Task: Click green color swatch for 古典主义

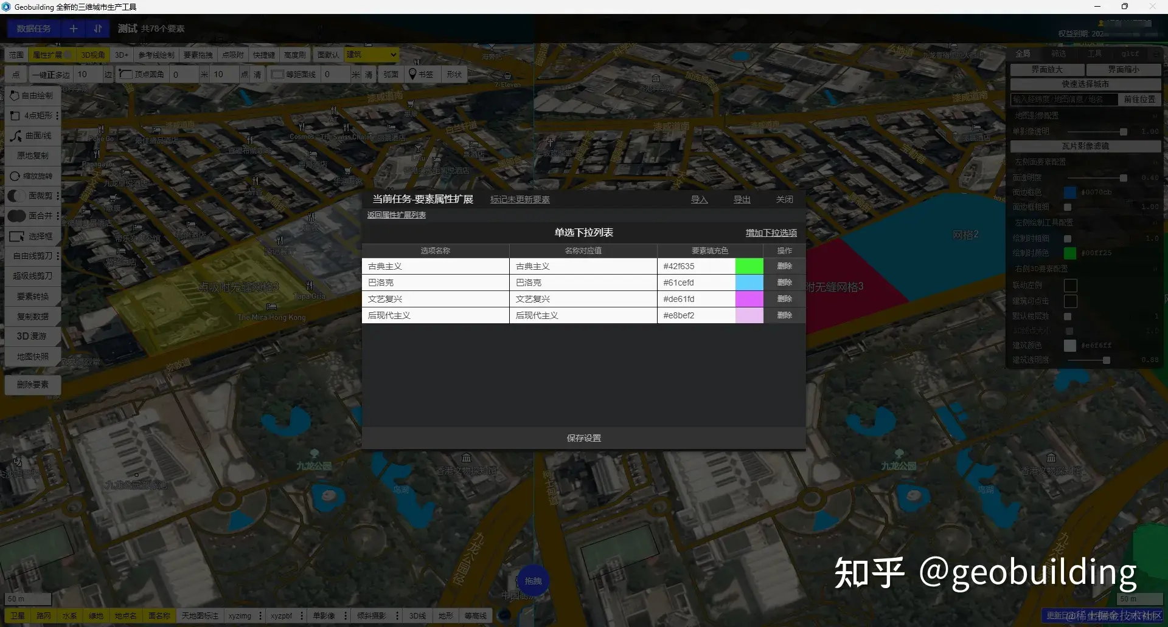Action: tap(749, 266)
